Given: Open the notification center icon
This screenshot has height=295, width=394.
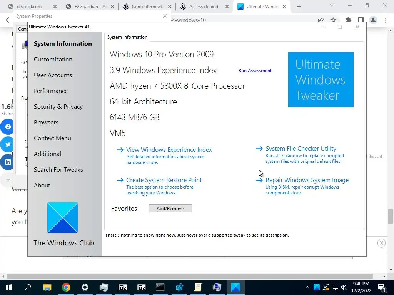Looking at the screenshot, I should coord(382,287).
